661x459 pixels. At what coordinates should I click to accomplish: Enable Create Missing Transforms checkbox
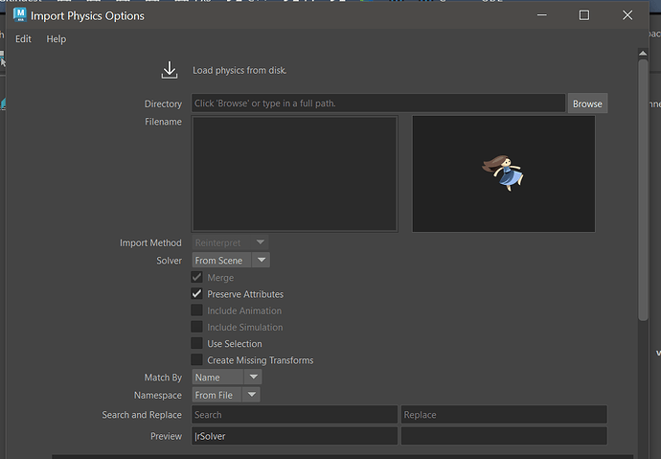pos(197,360)
